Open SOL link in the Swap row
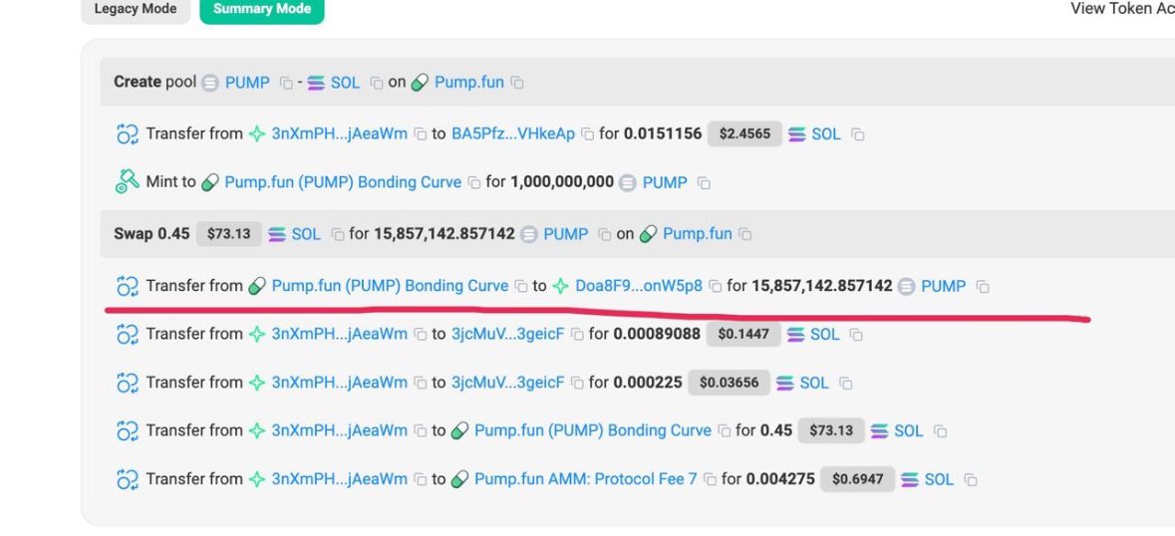 tap(306, 233)
